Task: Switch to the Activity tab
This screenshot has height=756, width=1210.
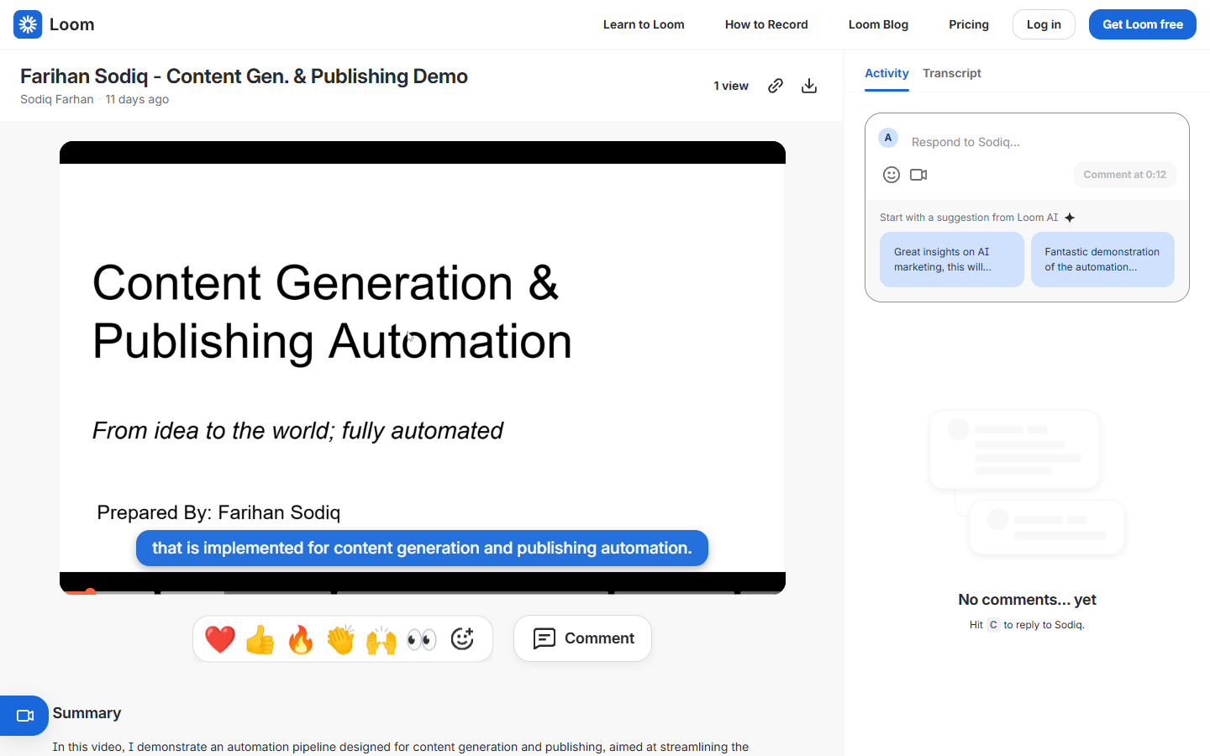Action: pos(886,74)
